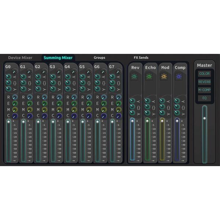
Task: Click the G1 mod send knob (M)
Action: click(29, 110)
